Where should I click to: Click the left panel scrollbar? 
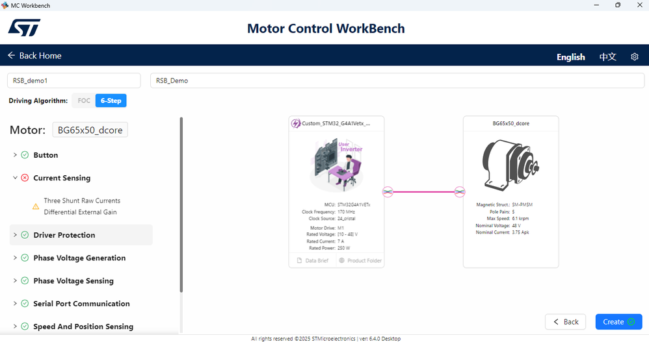[x=181, y=205]
